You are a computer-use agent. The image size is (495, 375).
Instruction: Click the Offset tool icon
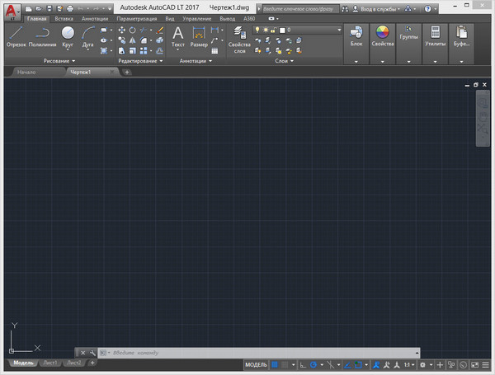tap(160, 50)
